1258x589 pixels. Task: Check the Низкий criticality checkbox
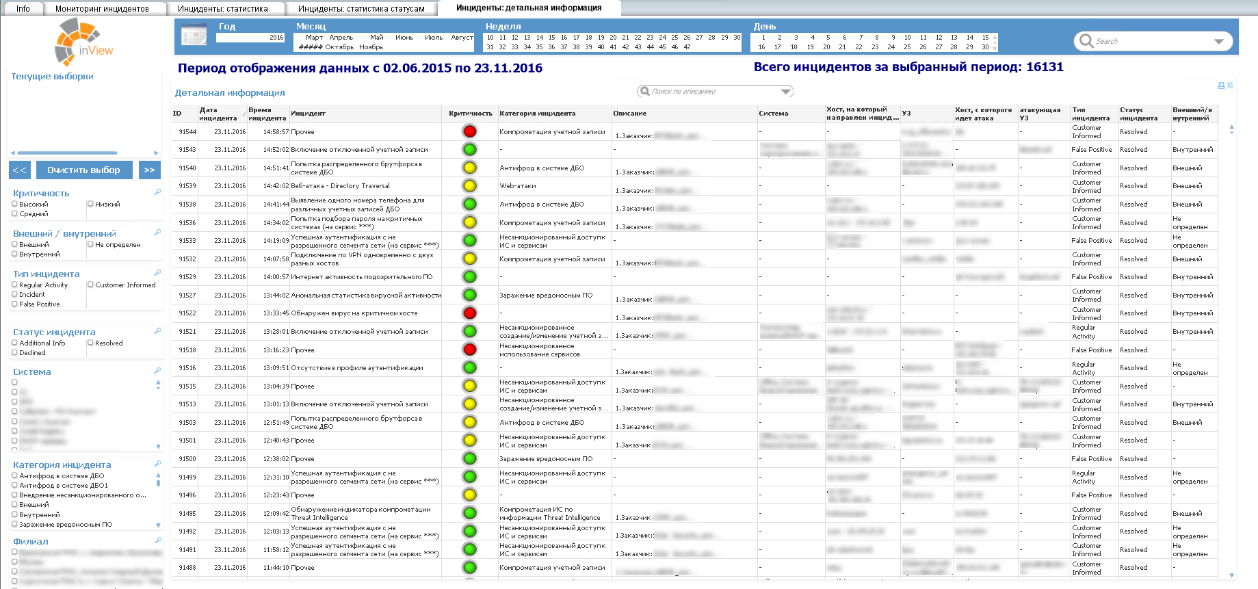coord(90,204)
